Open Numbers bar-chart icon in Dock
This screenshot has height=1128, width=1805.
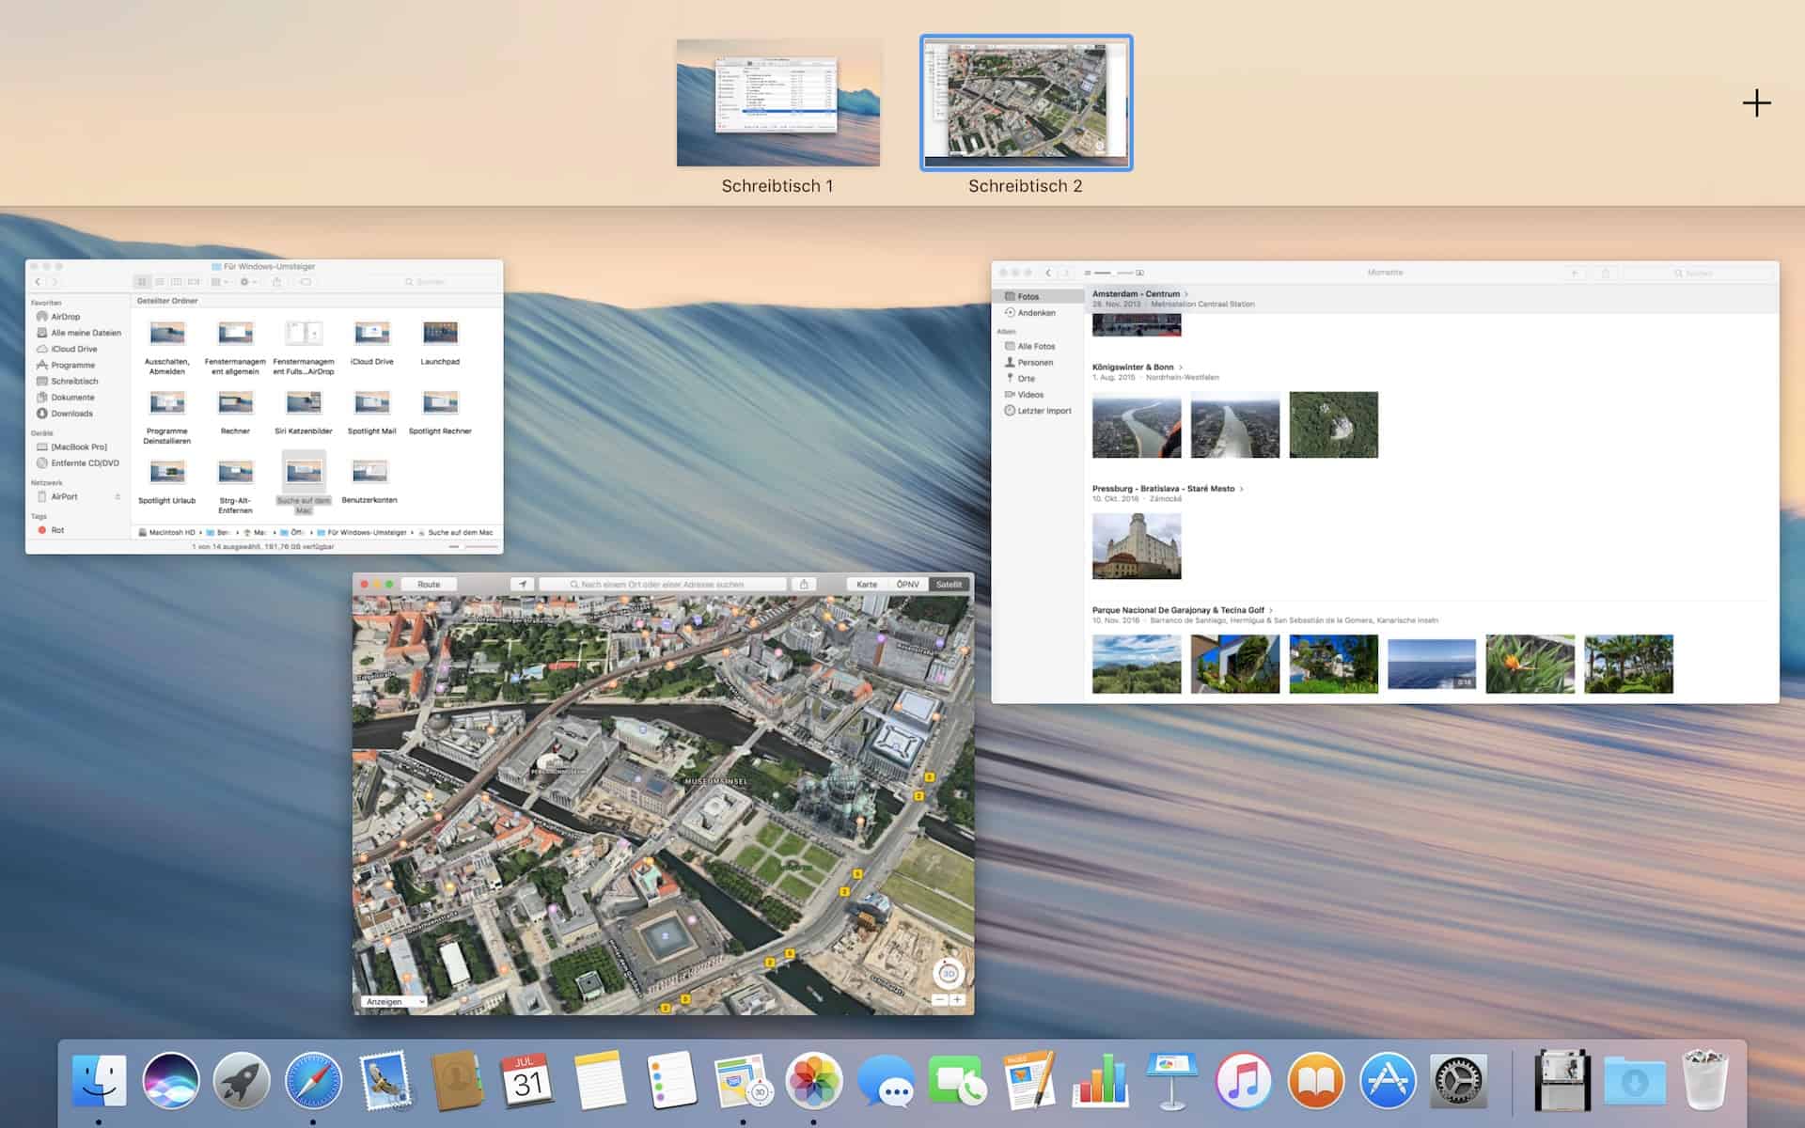(x=1100, y=1081)
